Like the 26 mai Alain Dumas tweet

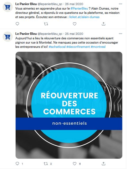pyautogui.click(x=75, y=24)
